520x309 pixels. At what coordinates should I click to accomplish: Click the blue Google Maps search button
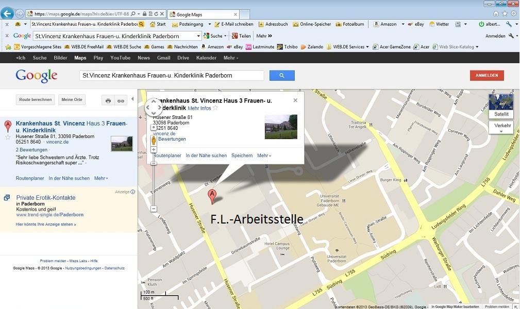click(282, 76)
